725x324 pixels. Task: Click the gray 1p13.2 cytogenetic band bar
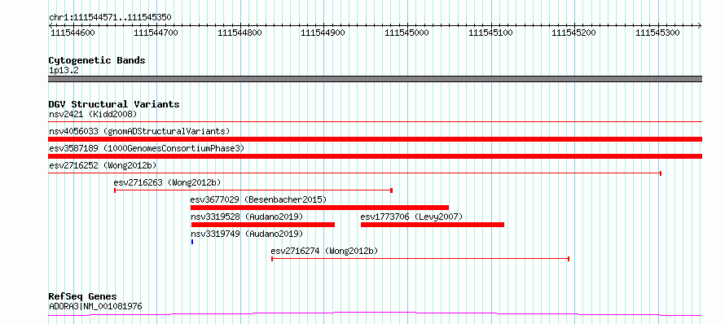[375, 79]
